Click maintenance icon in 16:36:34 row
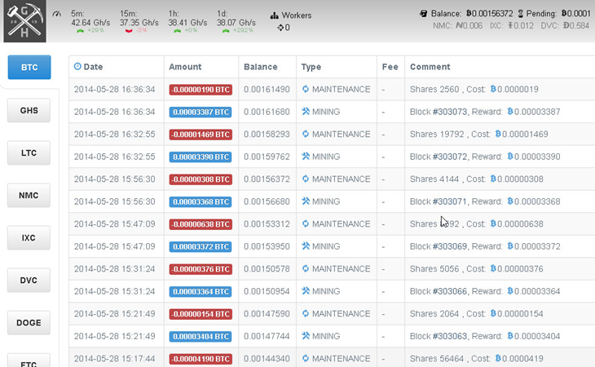Image resolution: width=595 pixels, height=367 pixels. pyautogui.click(x=306, y=89)
